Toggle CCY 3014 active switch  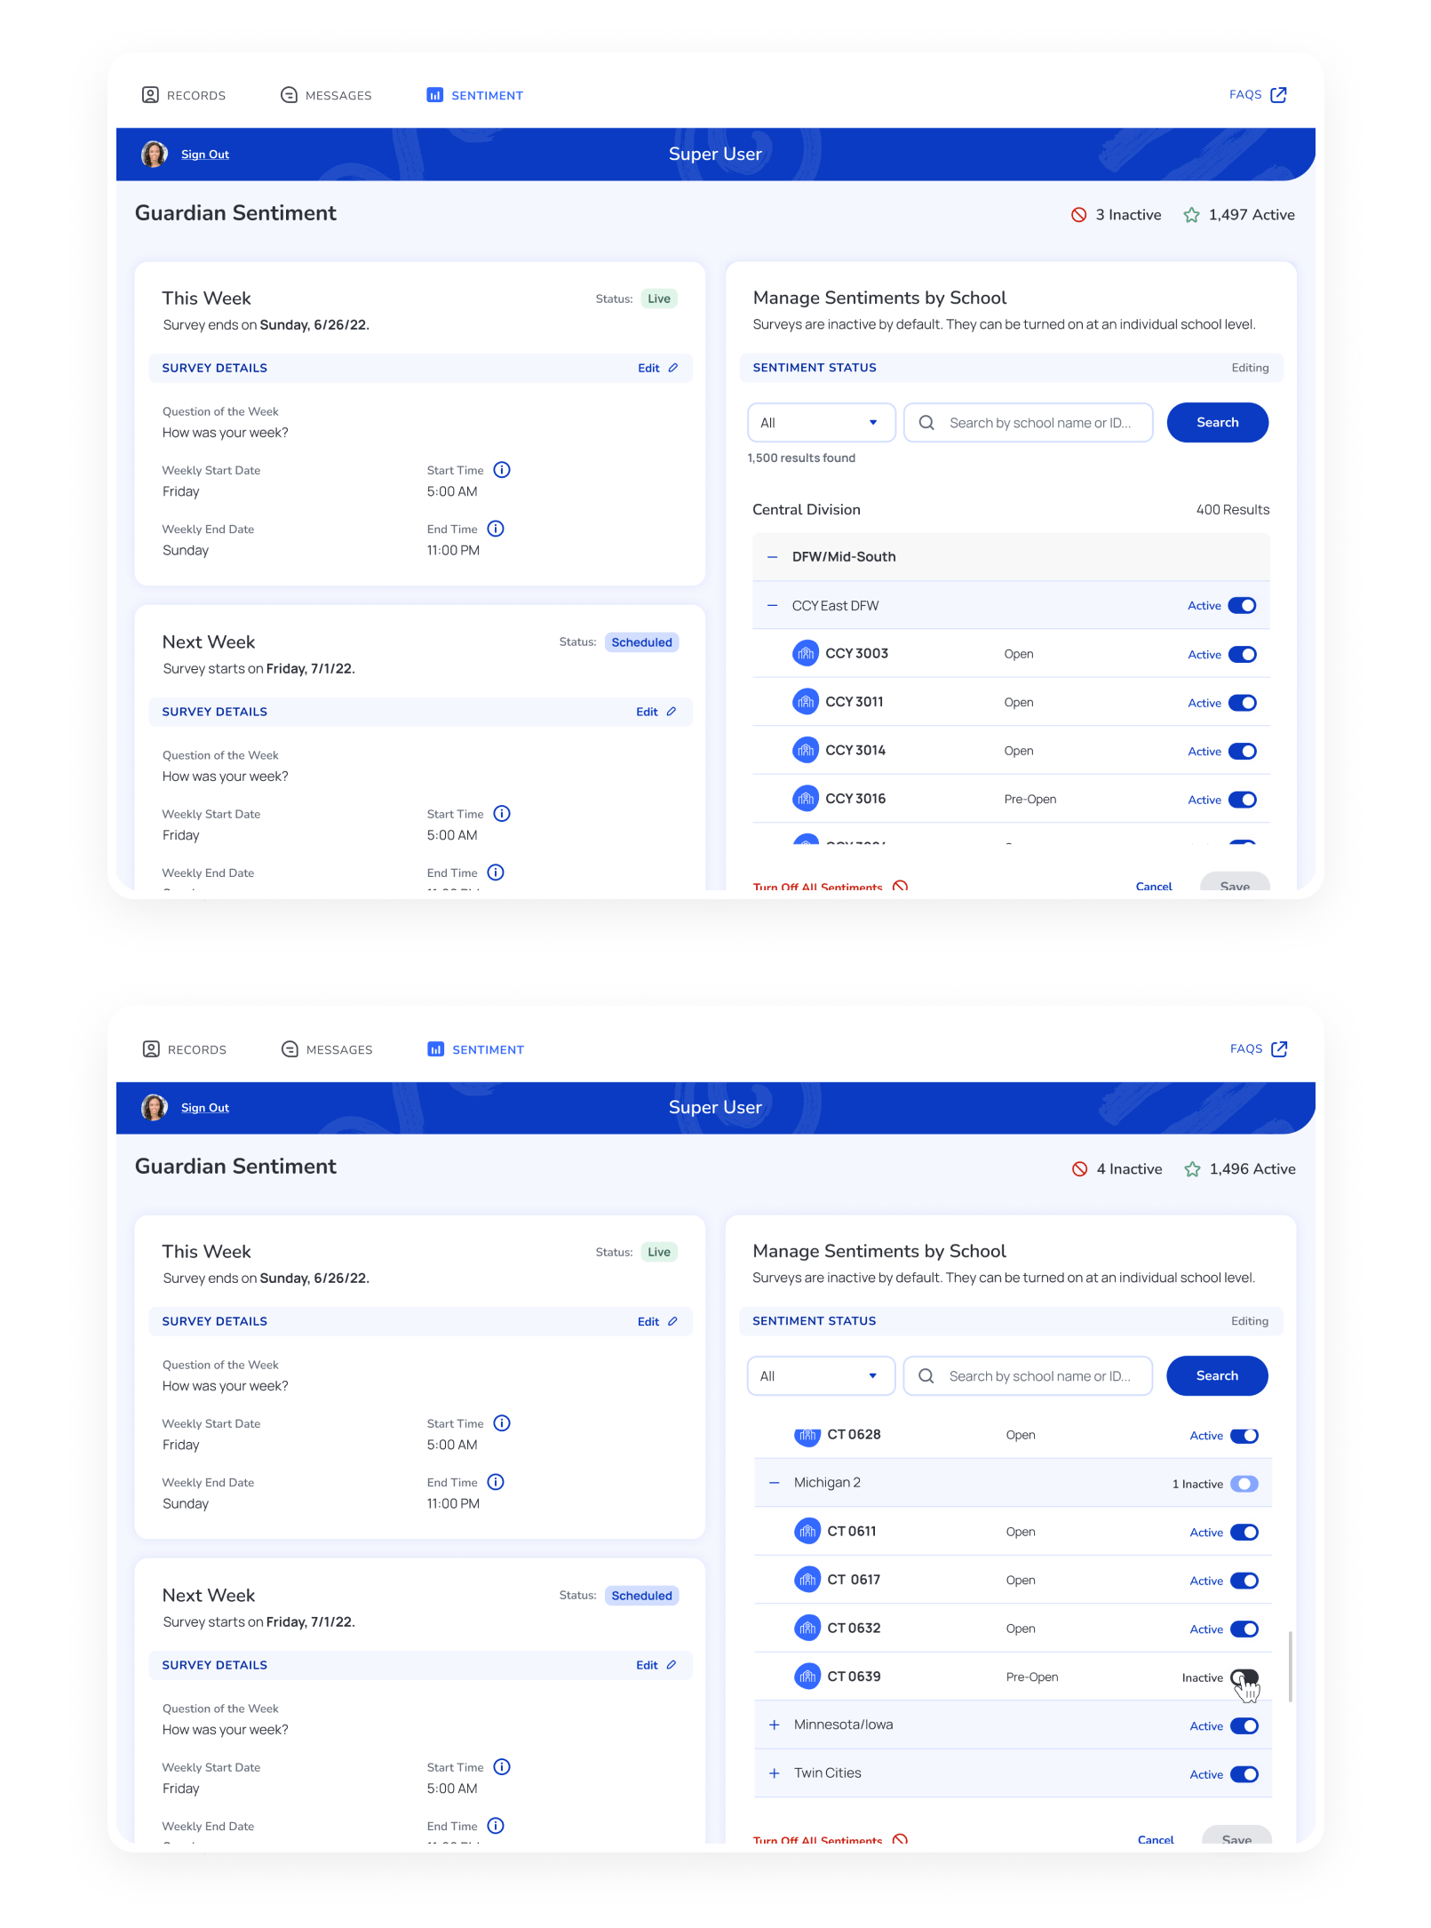(1243, 752)
